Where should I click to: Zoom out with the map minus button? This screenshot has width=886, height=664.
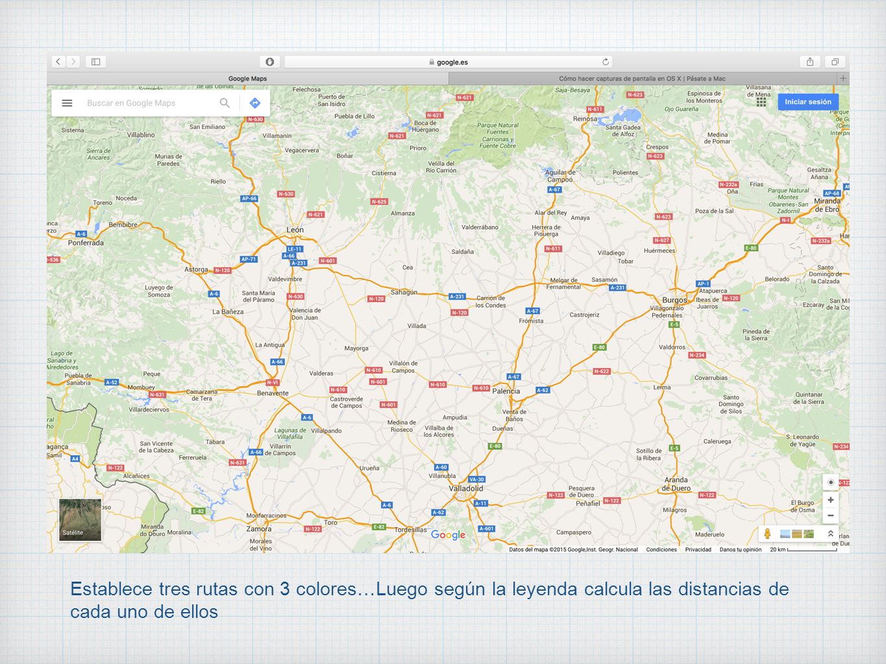click(831, 516)
